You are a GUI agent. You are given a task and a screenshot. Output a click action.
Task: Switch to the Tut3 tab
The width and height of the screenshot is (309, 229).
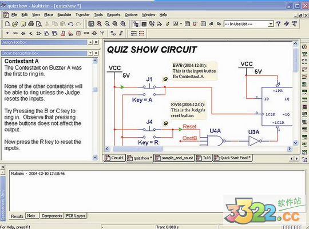[x=204, y=158]
